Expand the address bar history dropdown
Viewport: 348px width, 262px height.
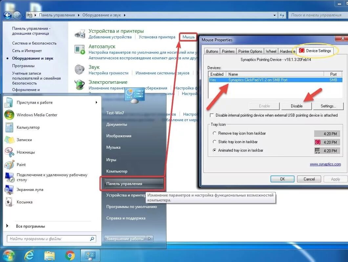pos(274,15)
